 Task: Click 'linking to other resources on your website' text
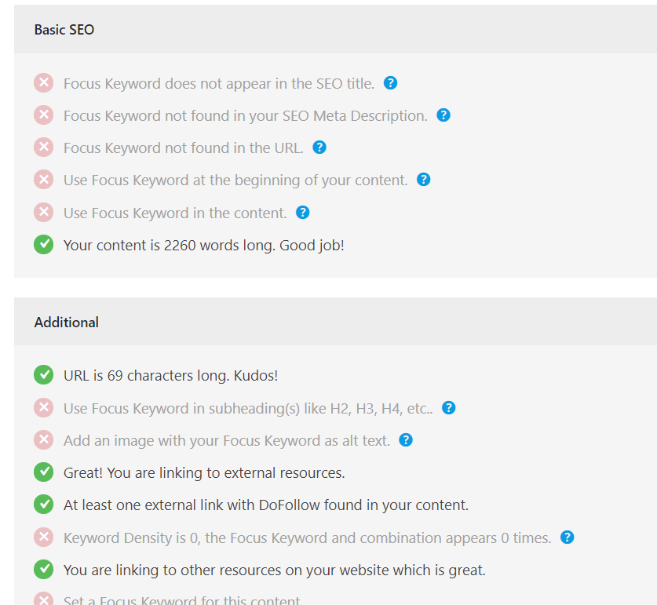[x=274, y=570]
